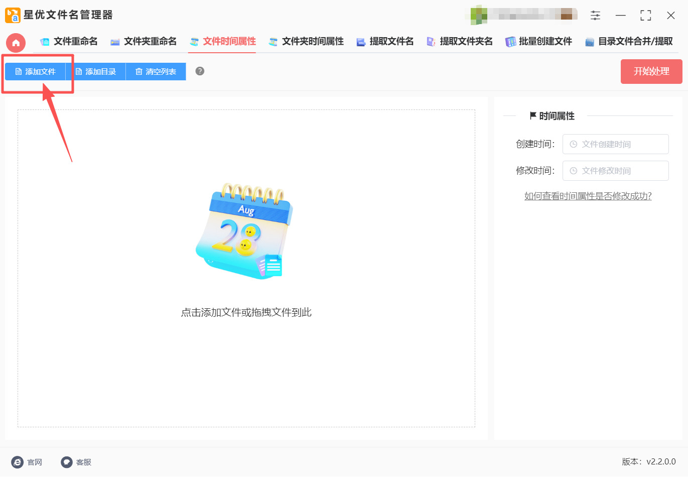Click the 官网 website icon at bottom left
Screen dimensions: 688x477
coord(18,462)
